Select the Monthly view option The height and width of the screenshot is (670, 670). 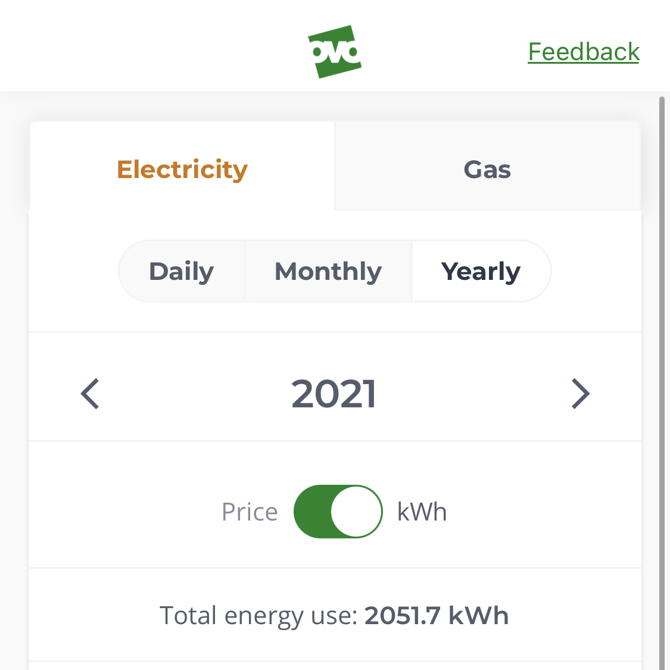(x=328, y=272)
